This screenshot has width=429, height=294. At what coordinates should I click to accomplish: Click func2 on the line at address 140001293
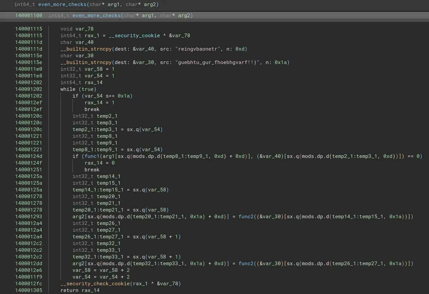tap(246, 217)
